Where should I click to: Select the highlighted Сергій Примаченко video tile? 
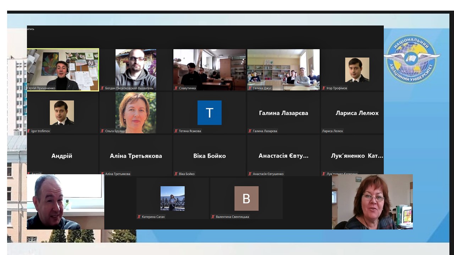pyautogui.click(x=63, y=69)
